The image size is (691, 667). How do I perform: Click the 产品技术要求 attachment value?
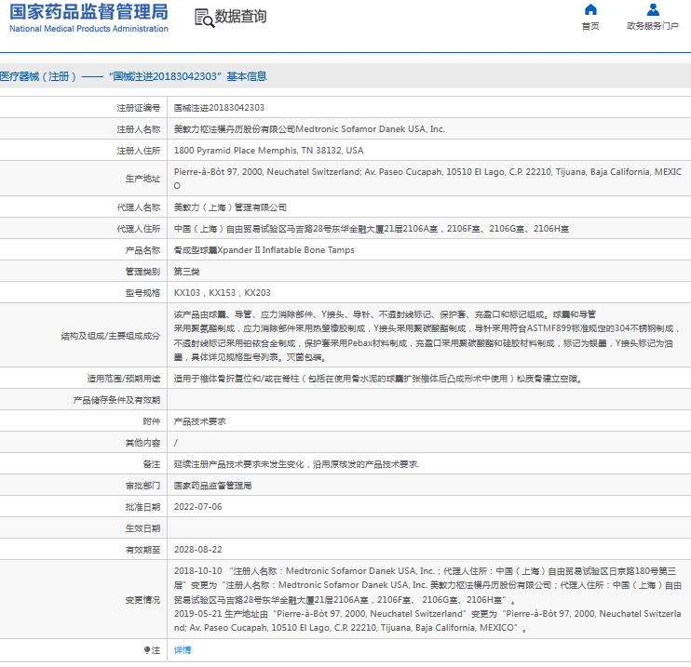[199, 421]
